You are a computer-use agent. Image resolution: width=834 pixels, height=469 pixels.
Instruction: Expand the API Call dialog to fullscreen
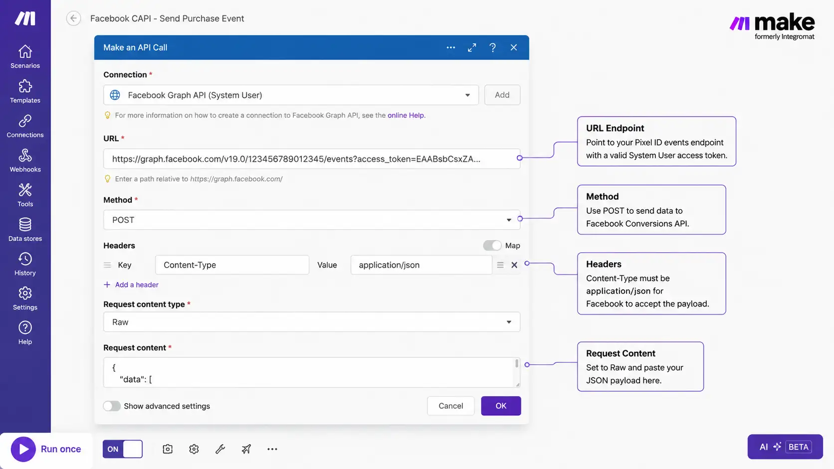472,47
